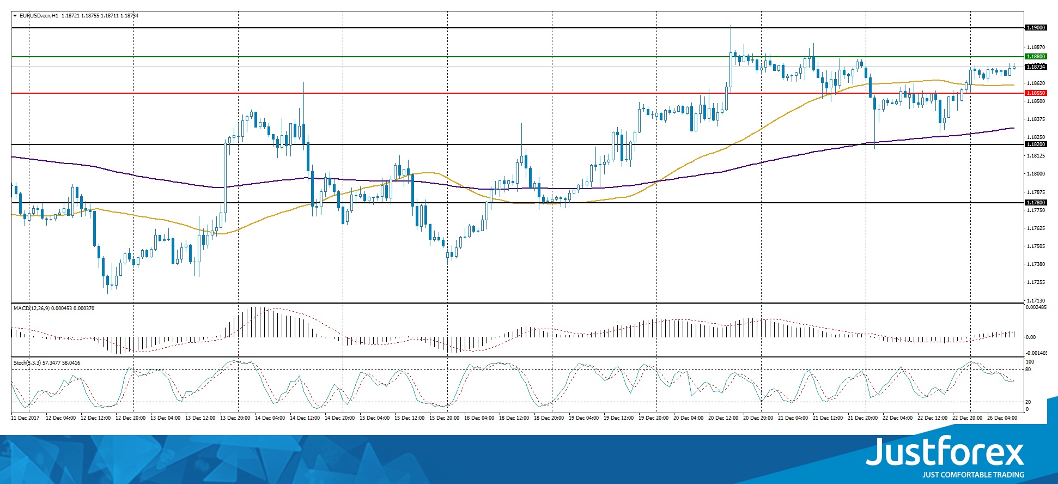Click the 22 Dec 12:00 time axis label

point(933,418)
